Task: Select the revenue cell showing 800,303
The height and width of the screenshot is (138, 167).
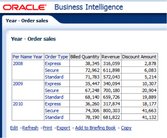Action: tap(112, 111)
